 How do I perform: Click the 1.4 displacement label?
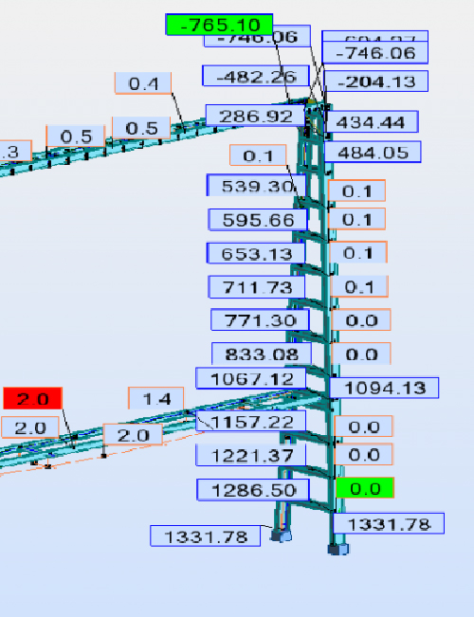coord(155,398)
